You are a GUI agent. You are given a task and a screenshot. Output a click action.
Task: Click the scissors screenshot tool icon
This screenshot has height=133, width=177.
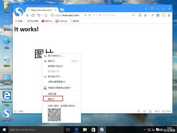pyautogui.click(x=145, y=15)
